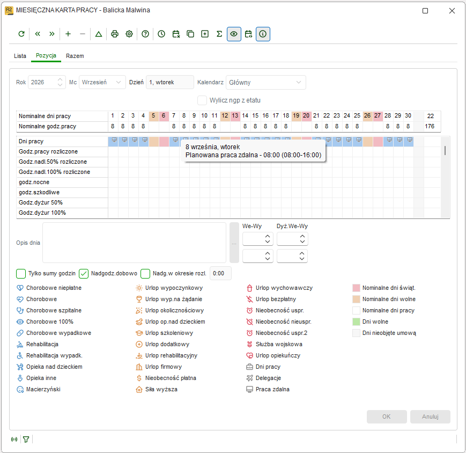Image resolution: width=466 pixels, height=453 pixels.
Task: Click the copy (stacked squares) toolbar icon
Action: click(x=190, y=34)
